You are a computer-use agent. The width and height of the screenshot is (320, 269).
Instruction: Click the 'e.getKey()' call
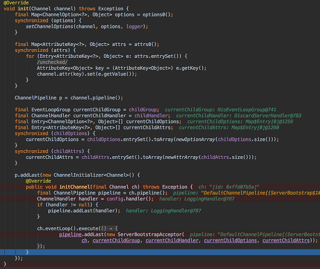[190, 68]
